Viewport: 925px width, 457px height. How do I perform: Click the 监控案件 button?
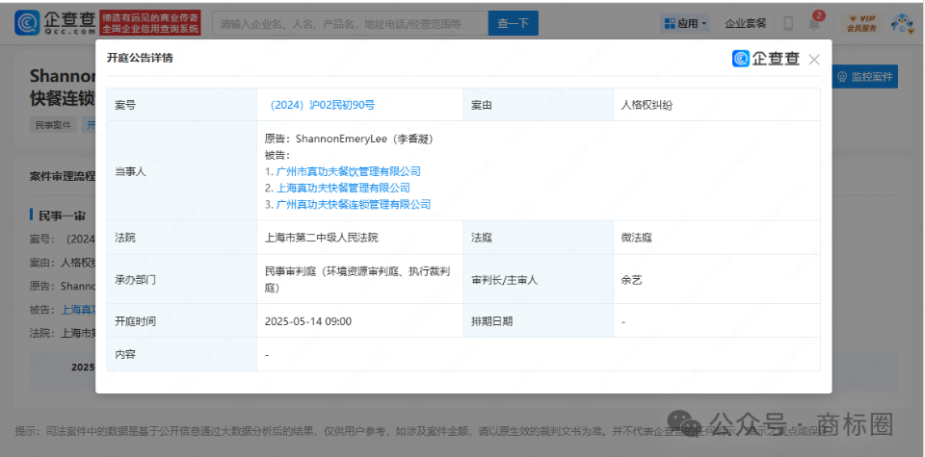[x=866, y=77]
